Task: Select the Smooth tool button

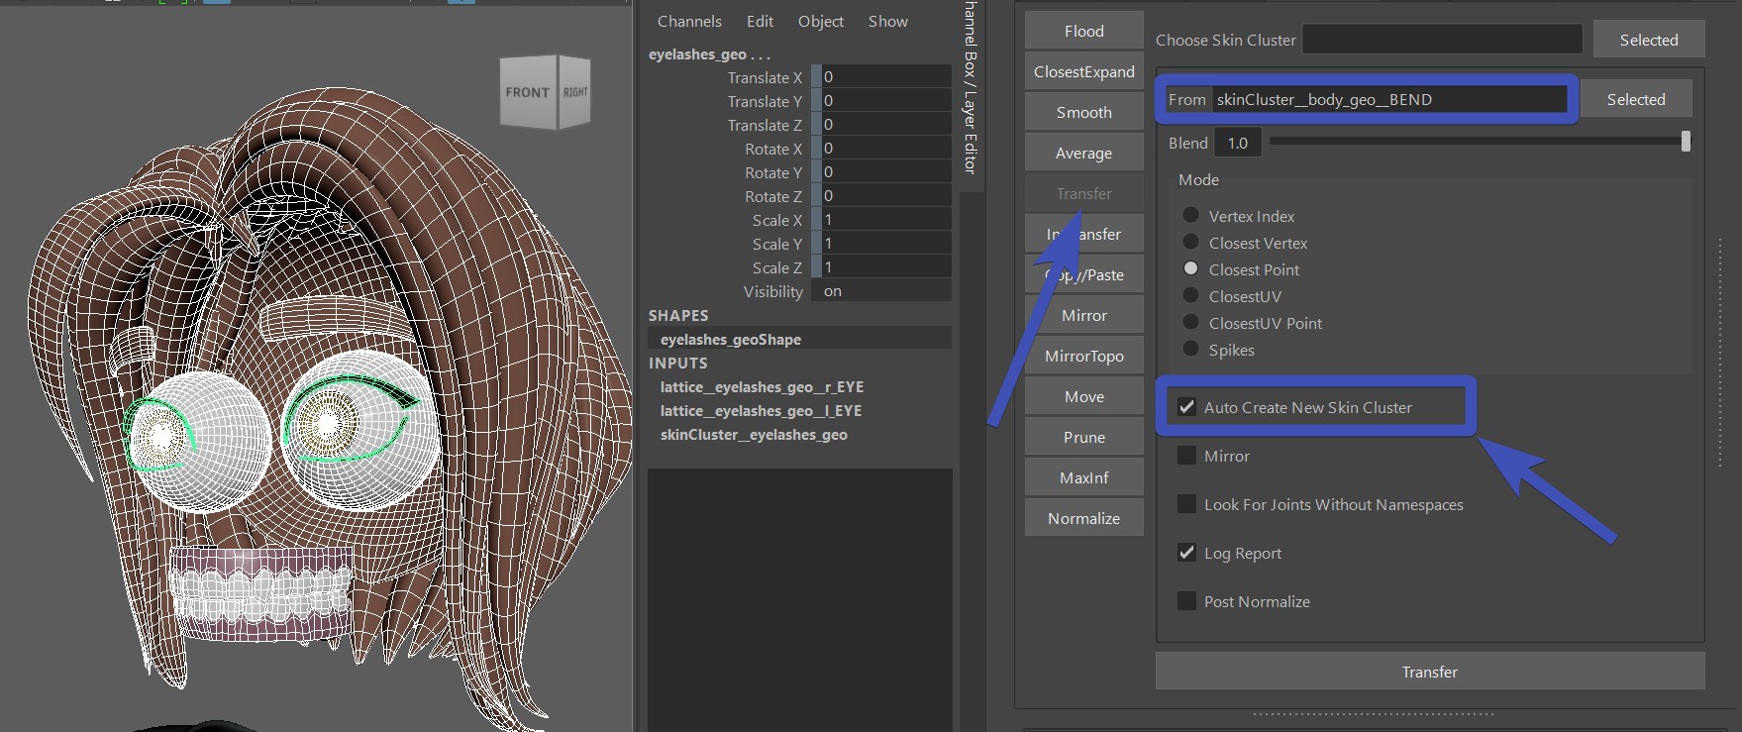Action: 1083,112
